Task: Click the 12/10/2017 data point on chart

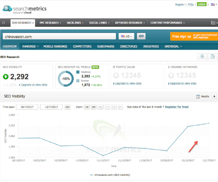Action: 188,127
